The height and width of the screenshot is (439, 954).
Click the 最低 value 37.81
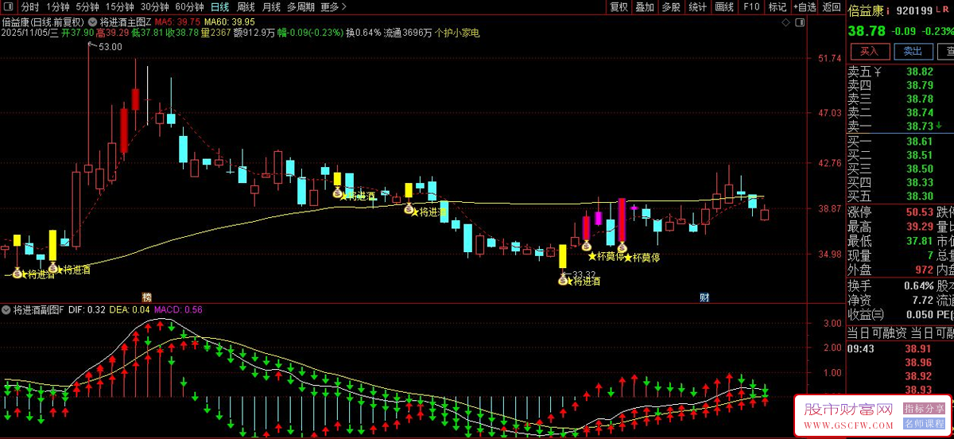click(x=919, y=241)
